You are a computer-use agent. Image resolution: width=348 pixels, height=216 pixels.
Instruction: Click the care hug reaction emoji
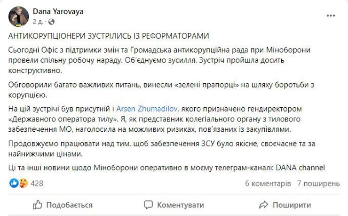point(24,183)
